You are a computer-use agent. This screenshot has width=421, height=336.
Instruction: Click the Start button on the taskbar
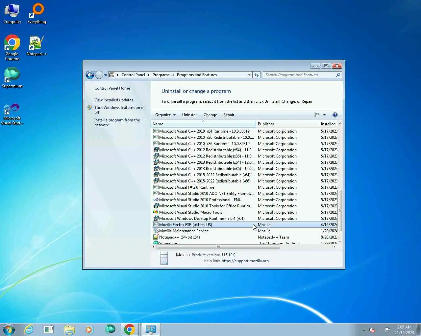point(9,329)
